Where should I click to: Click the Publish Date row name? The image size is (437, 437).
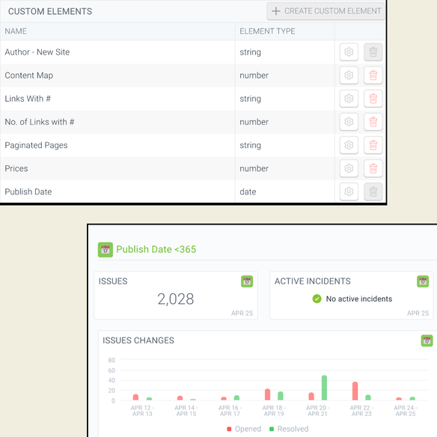(28, 192)
